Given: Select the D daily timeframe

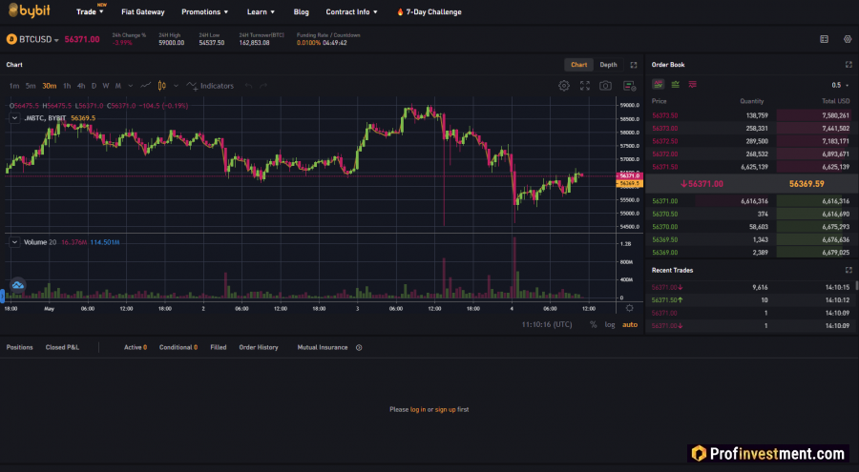Looking at the screenshot, I should click(x=94, y=86).
